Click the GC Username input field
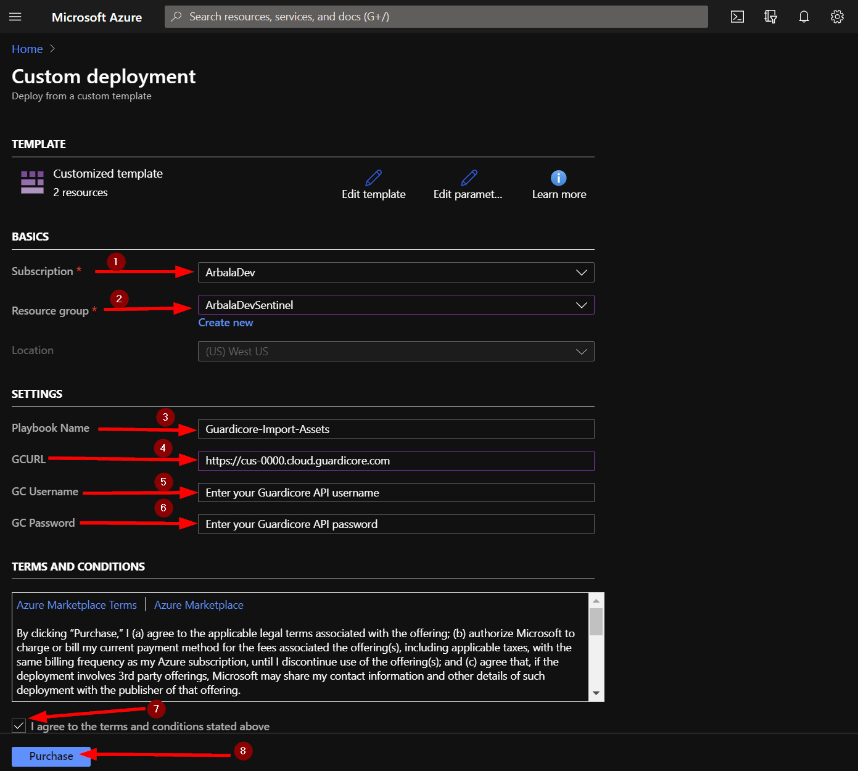The height and width of the screenshot is (771, 858). coord(396,493)
